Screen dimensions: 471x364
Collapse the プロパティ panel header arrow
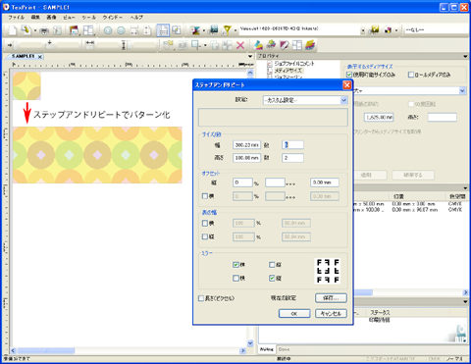pos(465,56)
